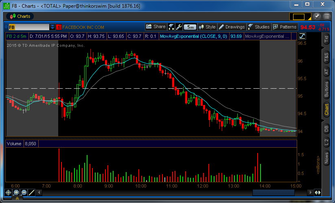Select the Charts tab
The height and width of the screenshot is (203, 335).
(x=20, y=16)
